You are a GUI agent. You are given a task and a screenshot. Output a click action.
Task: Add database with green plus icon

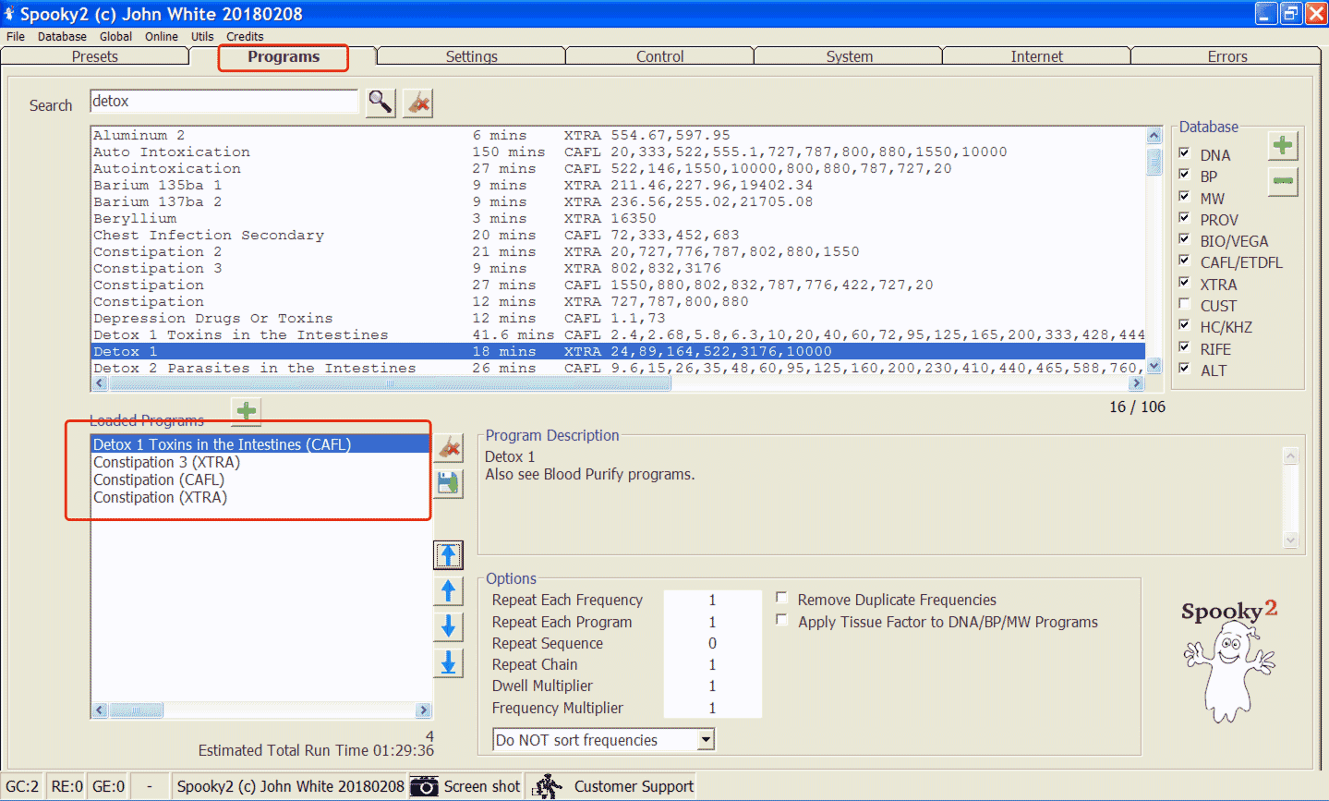point(1282,145)
